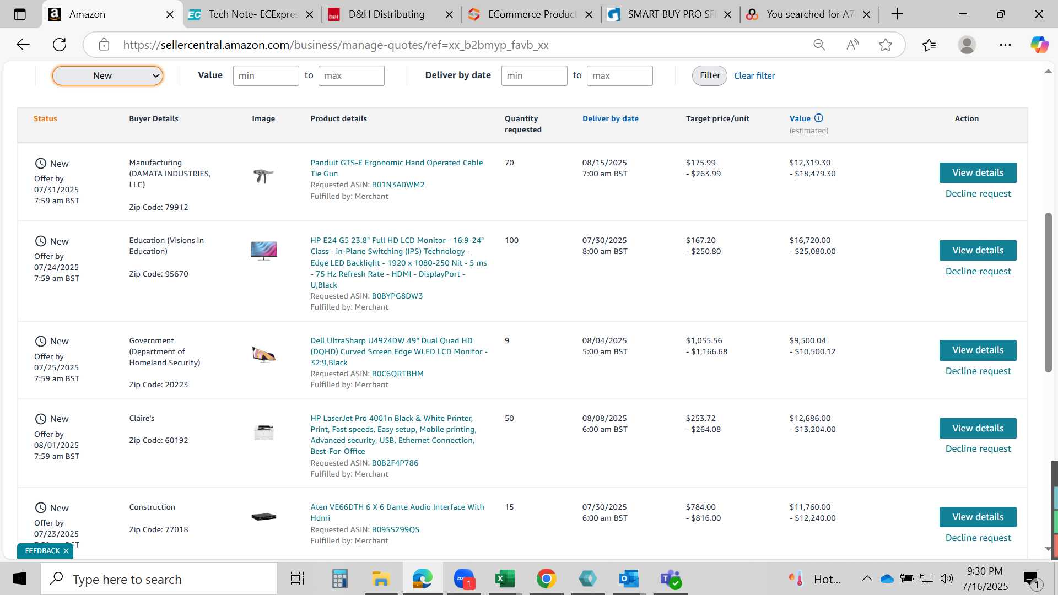The height and width of the screenshot is (595, 1058).
Task: View details for Panduit Cable Tie Gun
Action: [978, 173]
